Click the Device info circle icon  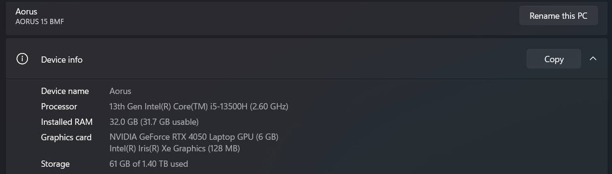point(22,59)
